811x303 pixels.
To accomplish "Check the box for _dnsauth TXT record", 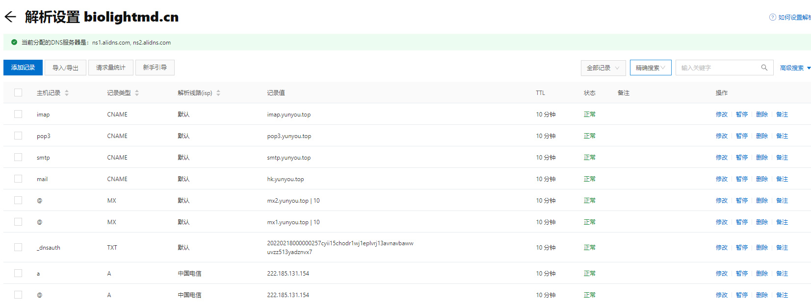I will tap(18, 247).
